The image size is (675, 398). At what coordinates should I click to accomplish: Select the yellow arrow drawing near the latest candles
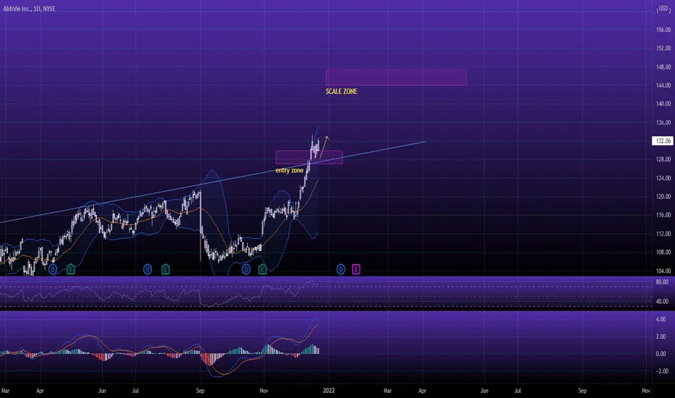(x=324, y=147)
